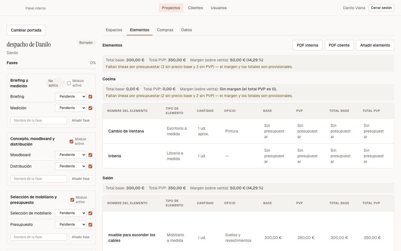
Task: Toggle the Briefing phase checkbox
Action: click(90, 97)
